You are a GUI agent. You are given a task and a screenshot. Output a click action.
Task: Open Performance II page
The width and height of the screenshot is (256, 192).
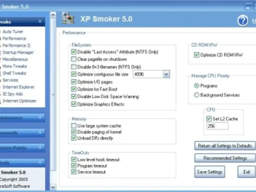(x=16, y=45)
